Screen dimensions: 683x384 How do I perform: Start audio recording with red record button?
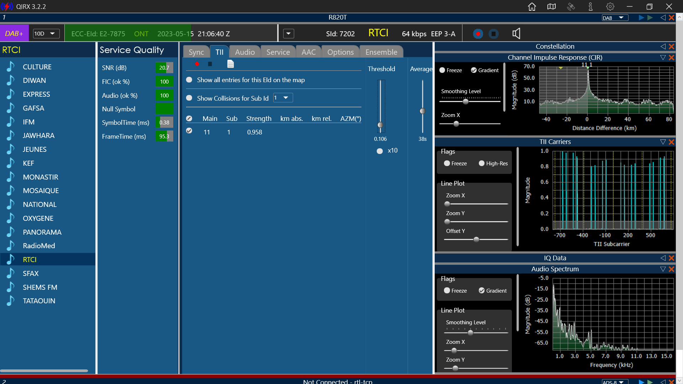(x=478, y=34)
